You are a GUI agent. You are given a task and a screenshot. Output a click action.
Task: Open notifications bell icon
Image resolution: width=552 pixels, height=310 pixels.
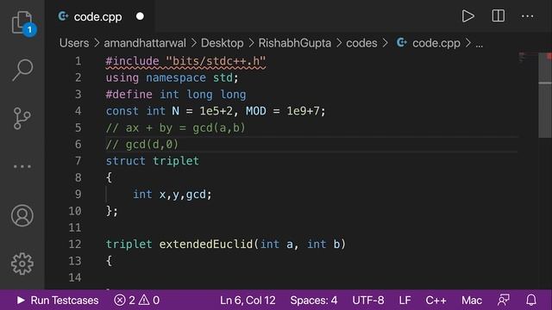pos(531,300)
